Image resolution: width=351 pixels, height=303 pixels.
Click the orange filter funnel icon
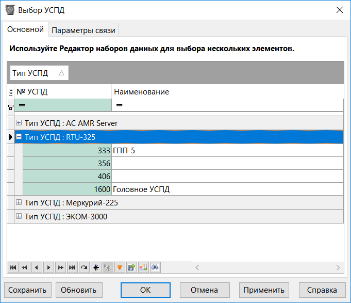(120, 267)
